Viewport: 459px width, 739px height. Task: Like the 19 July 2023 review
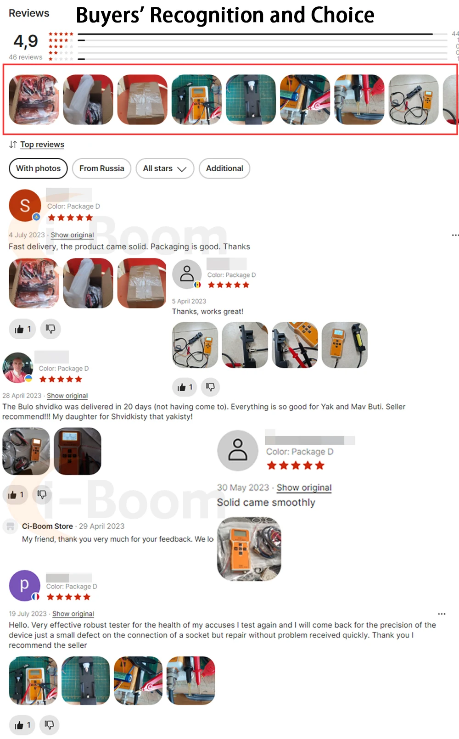22,725
